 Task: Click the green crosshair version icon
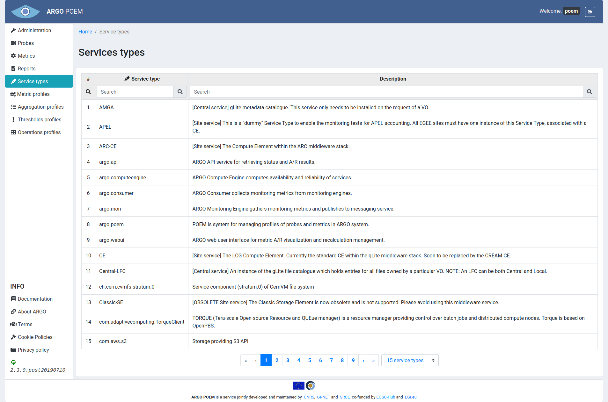tap(13, 362)
